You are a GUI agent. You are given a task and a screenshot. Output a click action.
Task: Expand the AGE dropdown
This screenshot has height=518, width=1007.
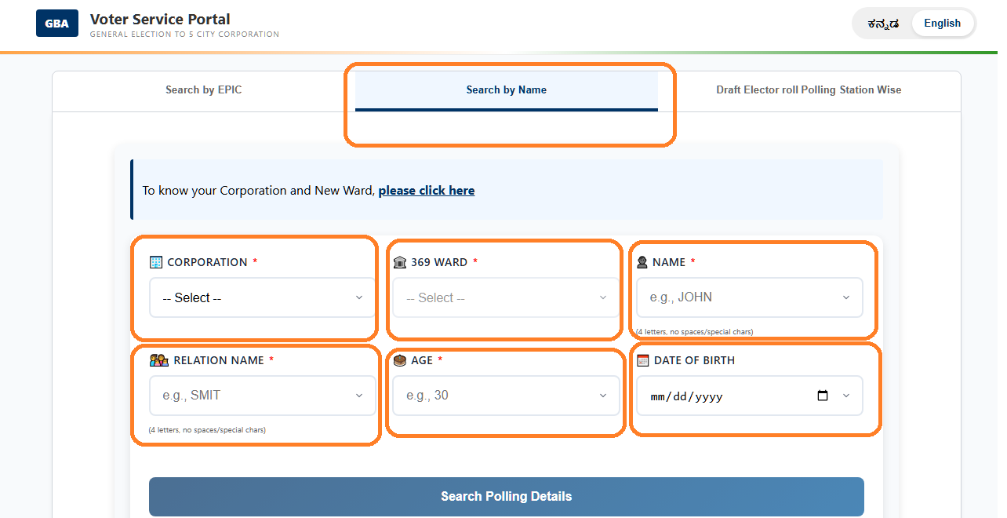505,396
